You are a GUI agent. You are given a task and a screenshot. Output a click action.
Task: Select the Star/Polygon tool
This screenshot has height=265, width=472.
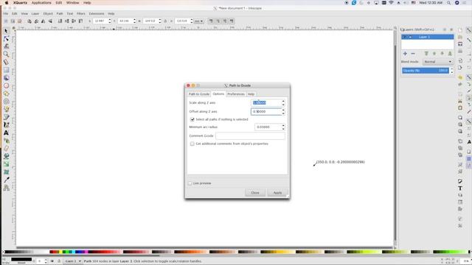pos(6,93)
